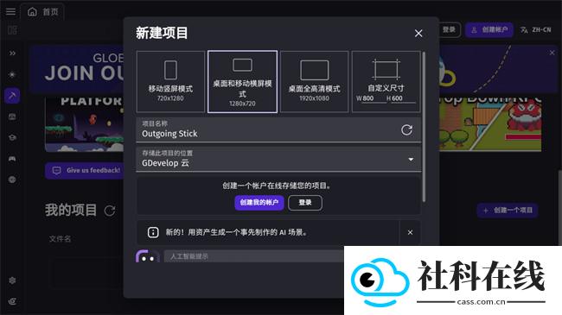
Task: Open the ZH-CN language selector
Action: [535, 29]
